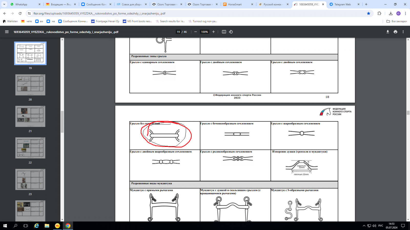Close the WhatsApp tab
The image size is (410, 230).
(x=39, y=4)
